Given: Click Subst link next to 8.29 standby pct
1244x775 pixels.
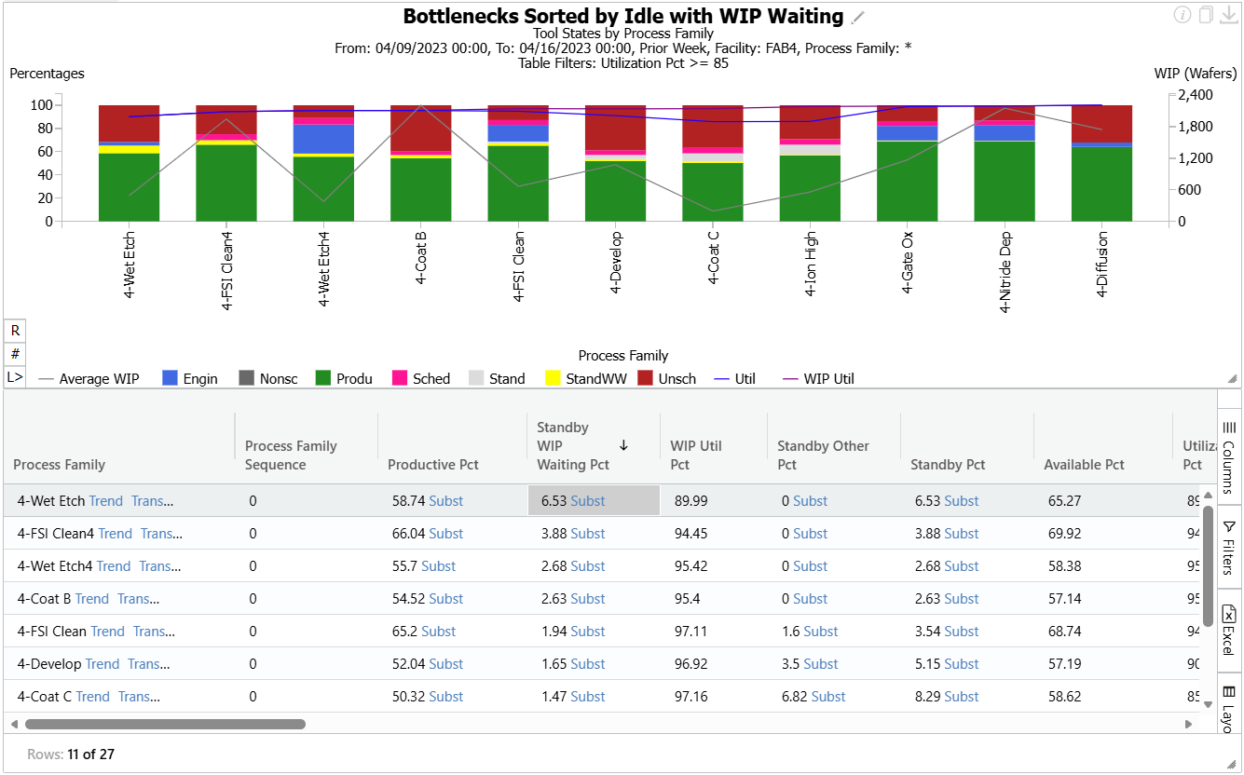Looking at the screenshot, I should (x=962, y=696).
